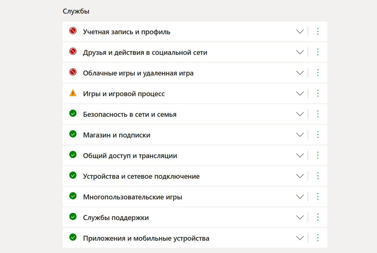This screenshot has height=253, width=377.
Task: Open the three-dot menu for Учетная запись и профиль
Action: pos(318,31)
